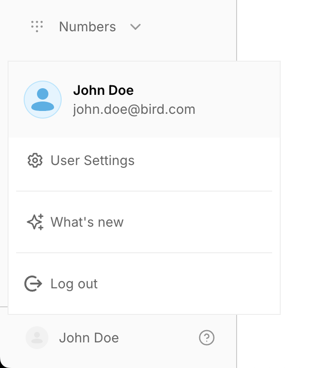Click the Log out text label

(x=74, y=284)
